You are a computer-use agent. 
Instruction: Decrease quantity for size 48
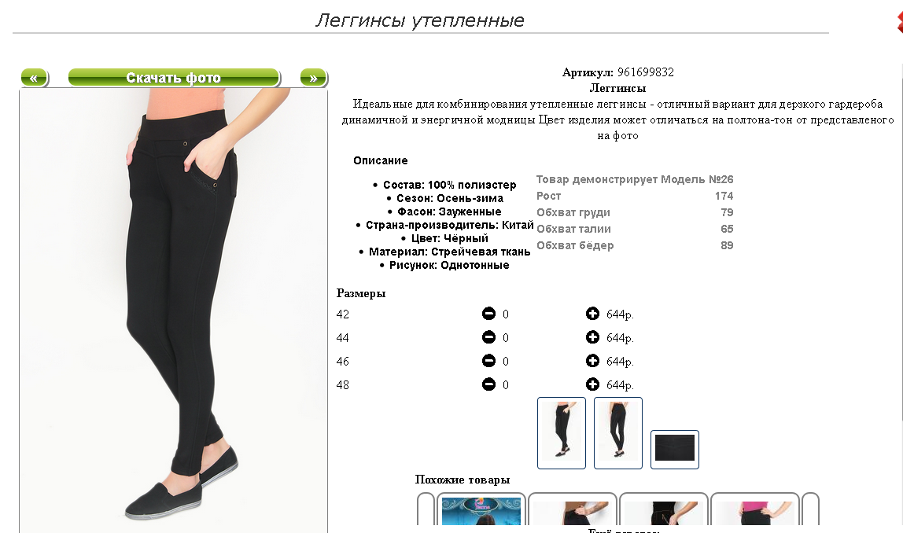click(x=488, y=384)
